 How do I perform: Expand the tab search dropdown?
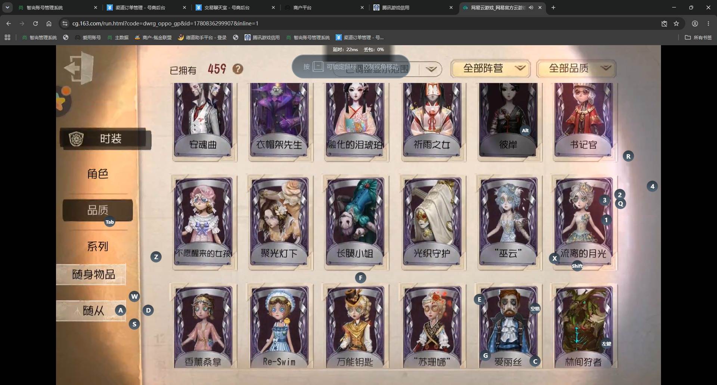tap(7, 7)
